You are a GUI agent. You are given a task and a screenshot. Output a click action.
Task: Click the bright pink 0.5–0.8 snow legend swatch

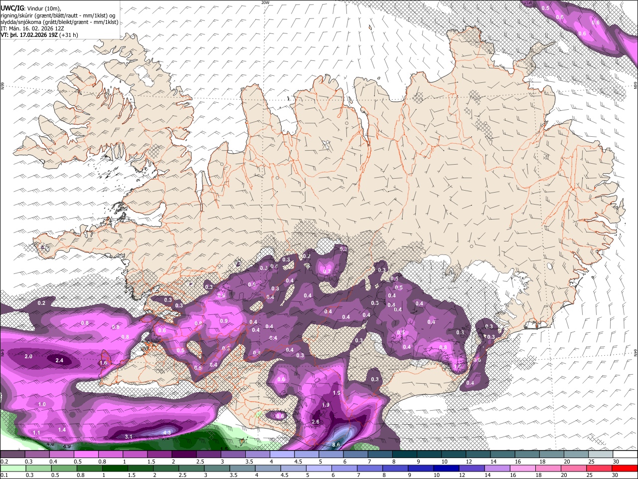86,454
